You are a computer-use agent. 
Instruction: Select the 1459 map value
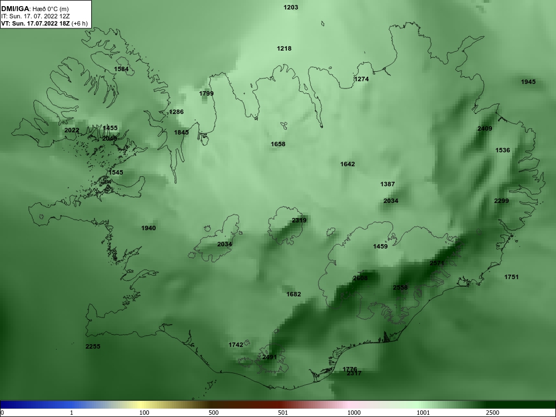(x=380, y=246)
